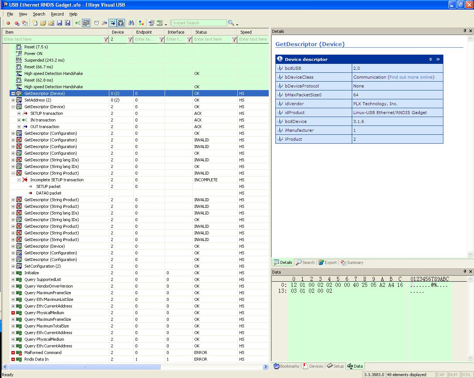Click the Item column filter button

(x=106, y=39)
